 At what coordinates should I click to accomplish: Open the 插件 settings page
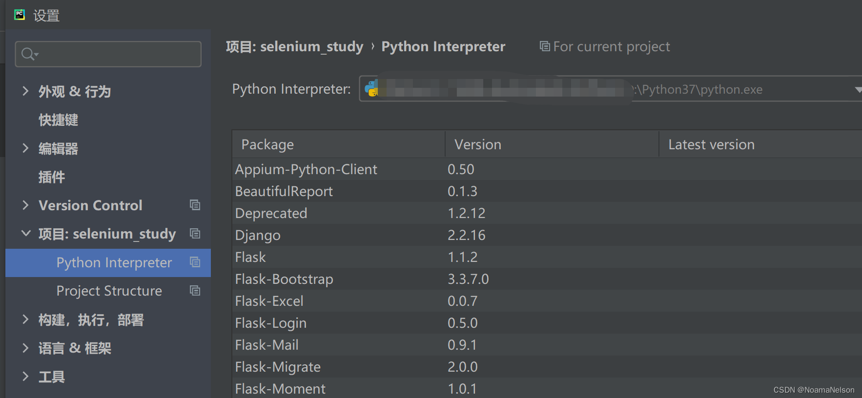click(52, 177)
